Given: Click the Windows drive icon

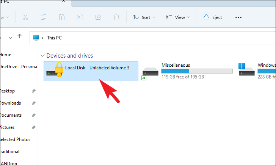Looking at the screenshot, I should point(246,70).
